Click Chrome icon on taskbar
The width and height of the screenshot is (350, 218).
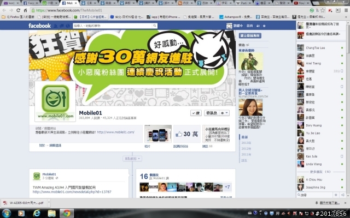click(x=66, y=213)
